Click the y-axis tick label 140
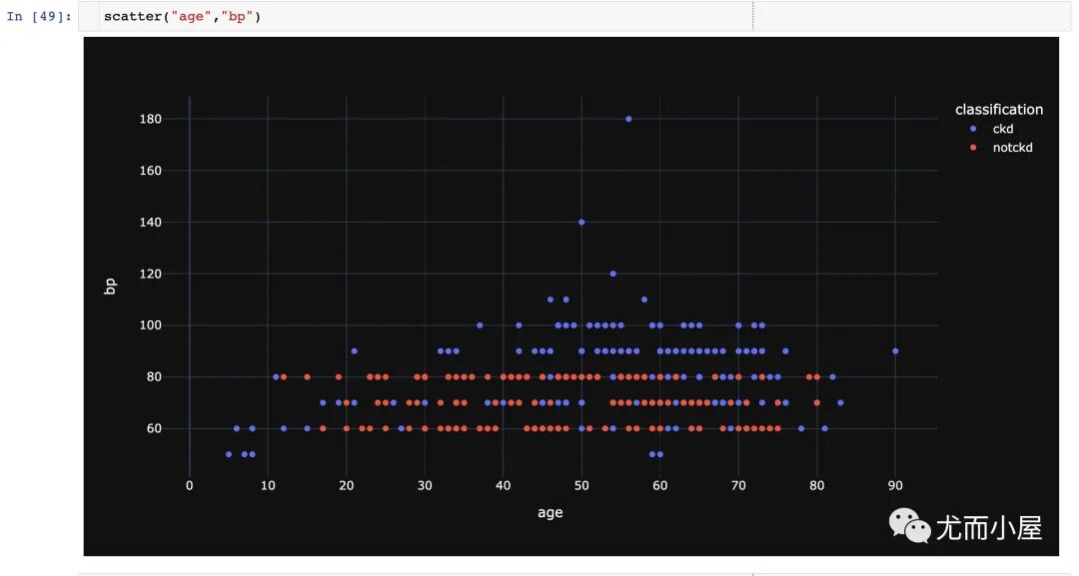This screenshot has width=1079, height=576. point(150,222)
